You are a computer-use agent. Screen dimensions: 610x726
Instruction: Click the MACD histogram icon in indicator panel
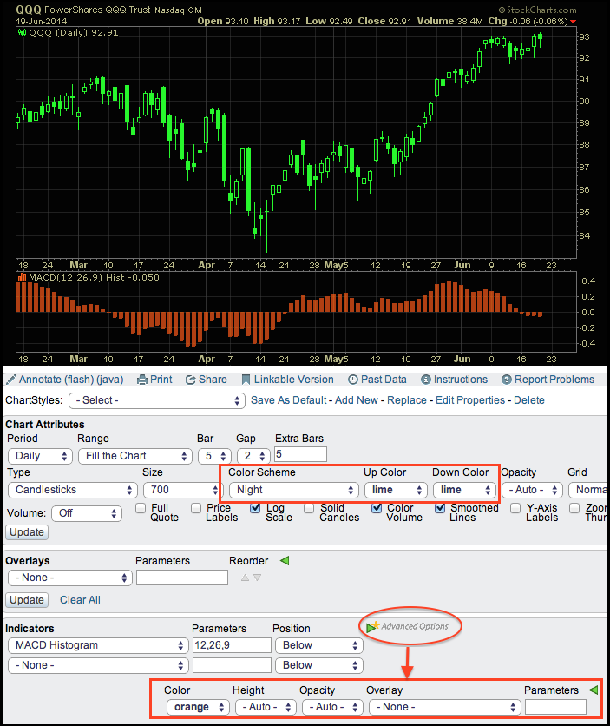coord(22,277)
